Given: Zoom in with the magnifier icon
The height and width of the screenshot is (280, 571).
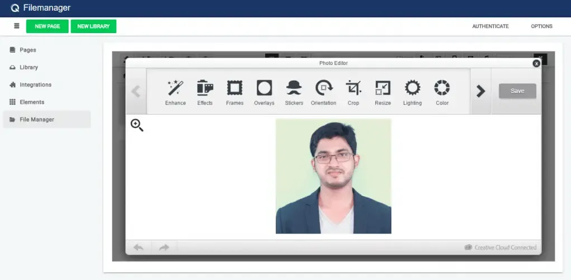Looking at the screenshot, I should click(x=137, y=125).
